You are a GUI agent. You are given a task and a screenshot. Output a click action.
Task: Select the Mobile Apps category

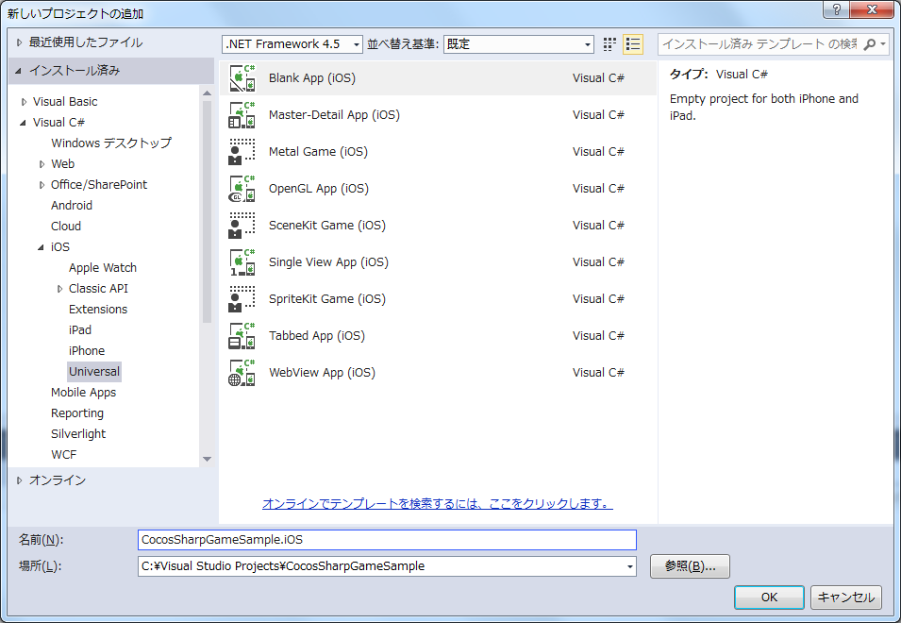pyautogui.click(x=83, y=393)
